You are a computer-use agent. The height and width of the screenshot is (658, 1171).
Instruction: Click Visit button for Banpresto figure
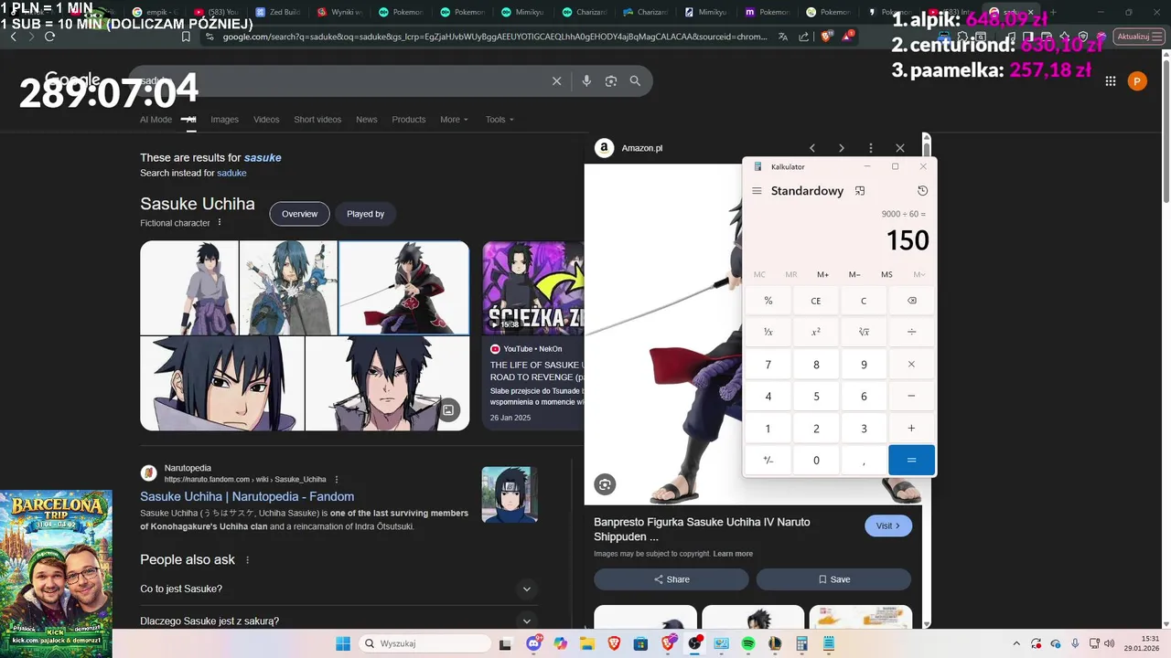pos(888,525)
